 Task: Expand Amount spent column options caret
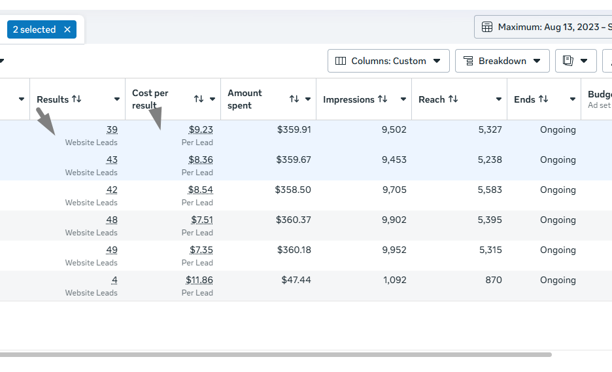click(x=308, y=99)
